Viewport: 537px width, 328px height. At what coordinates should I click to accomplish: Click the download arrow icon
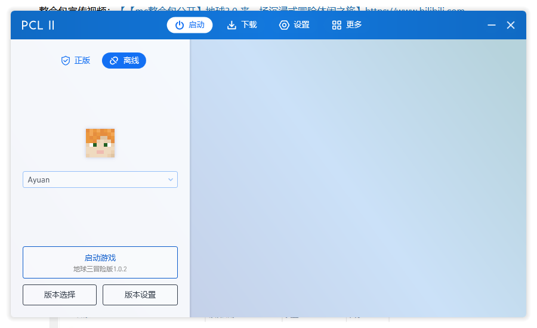tap(232, 25)
